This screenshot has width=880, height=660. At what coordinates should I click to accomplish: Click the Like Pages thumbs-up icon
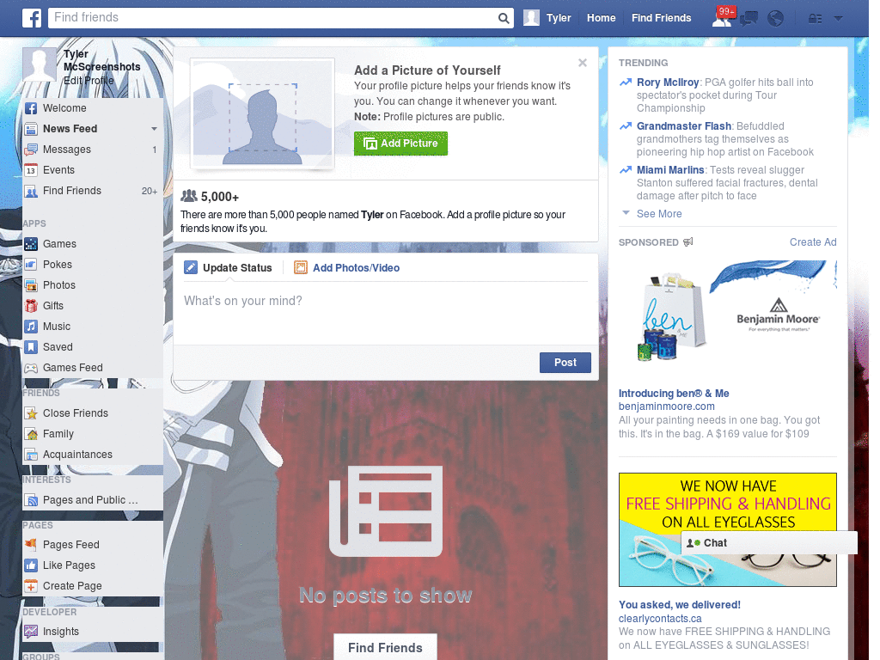tap(32, 565)
